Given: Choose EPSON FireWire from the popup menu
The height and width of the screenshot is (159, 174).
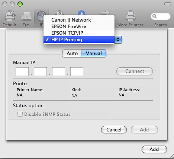Looking at the screenshot, I should (x=79, y=26).
